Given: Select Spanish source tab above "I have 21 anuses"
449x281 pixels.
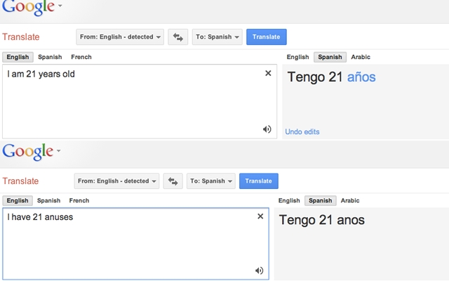Looking at the screenshot, I should coord(48,201).
